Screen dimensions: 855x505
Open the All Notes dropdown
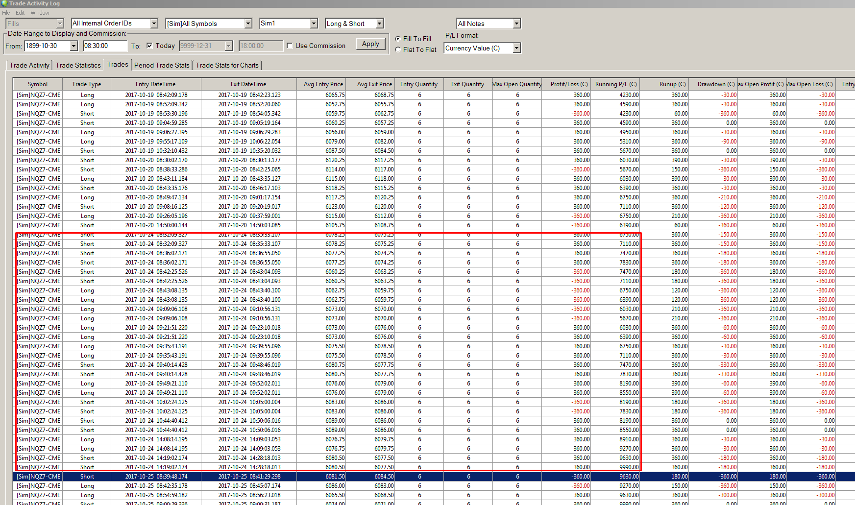point(516,24)
